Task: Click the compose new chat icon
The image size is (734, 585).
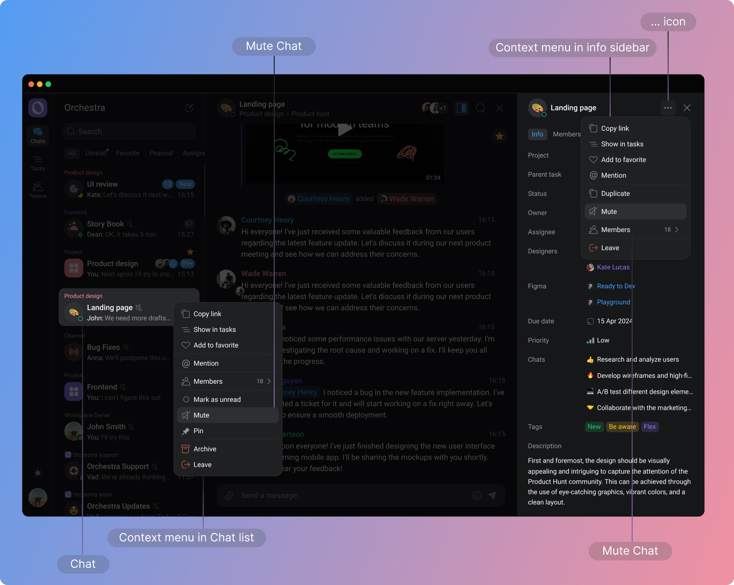Action: [x=189, y=108]
